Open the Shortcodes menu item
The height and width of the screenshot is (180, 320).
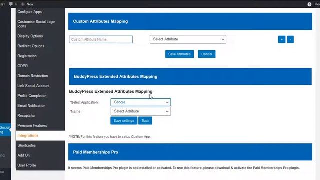tap(26, 145)
